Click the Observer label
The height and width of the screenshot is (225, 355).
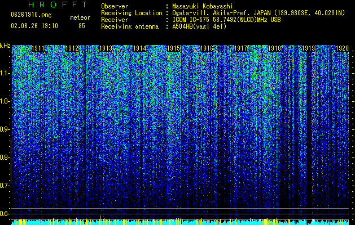point(115,6)
